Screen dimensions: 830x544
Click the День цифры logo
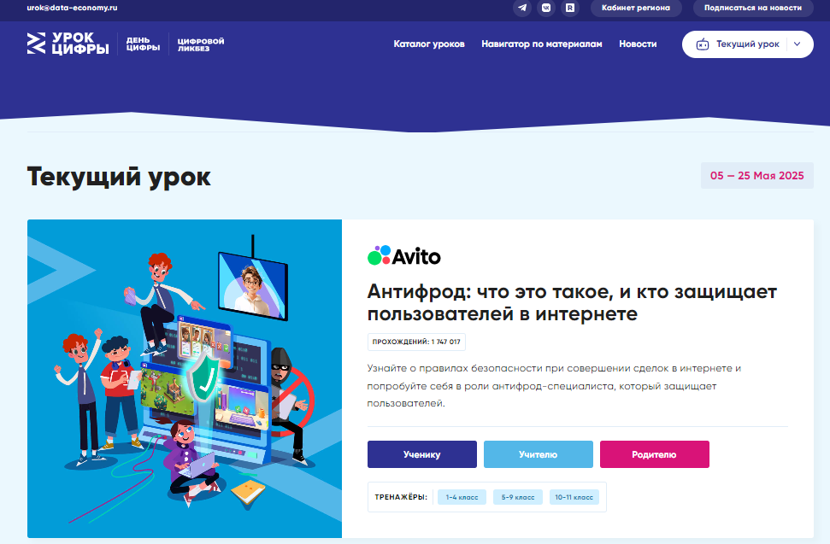[x=143, y=44]
